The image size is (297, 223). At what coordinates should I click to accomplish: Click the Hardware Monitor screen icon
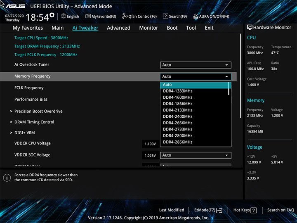click(250, 27)
